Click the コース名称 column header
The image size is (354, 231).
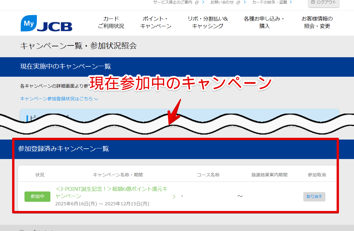point(208,175)
